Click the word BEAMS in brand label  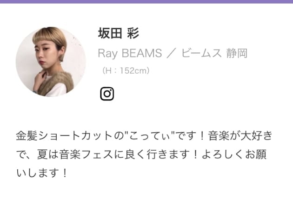click(142, 53)
